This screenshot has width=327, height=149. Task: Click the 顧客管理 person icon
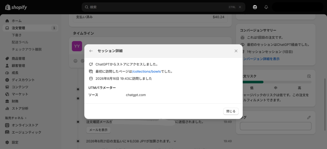[7, 66]
